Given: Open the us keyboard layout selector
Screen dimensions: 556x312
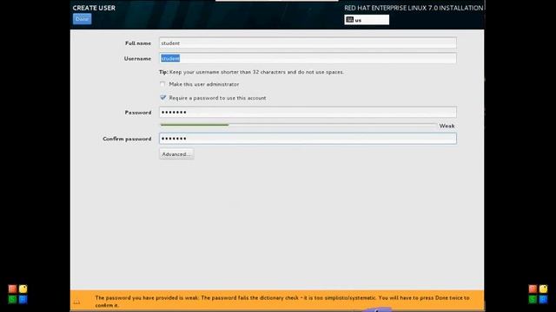Looking at the screenshot, I should tap(367, 20).
